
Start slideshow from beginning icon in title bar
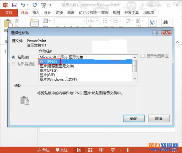pos(44,5)
